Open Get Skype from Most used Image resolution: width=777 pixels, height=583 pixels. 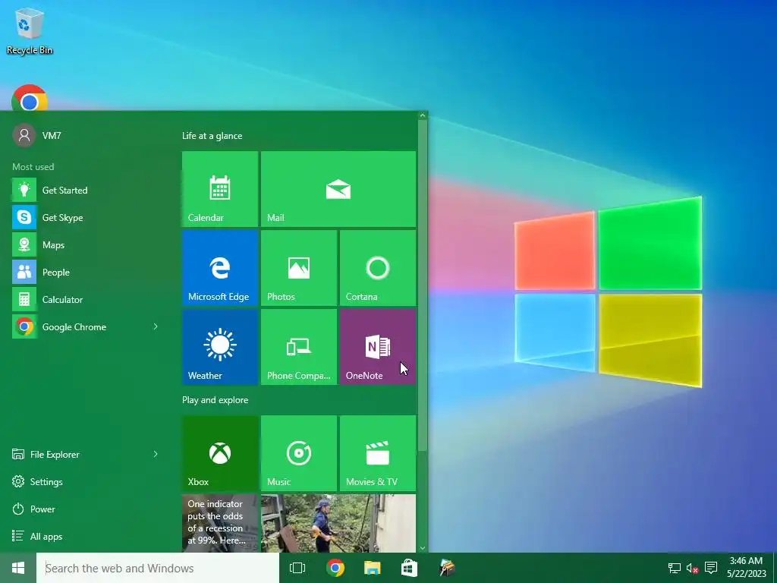(x=85, y=217)
